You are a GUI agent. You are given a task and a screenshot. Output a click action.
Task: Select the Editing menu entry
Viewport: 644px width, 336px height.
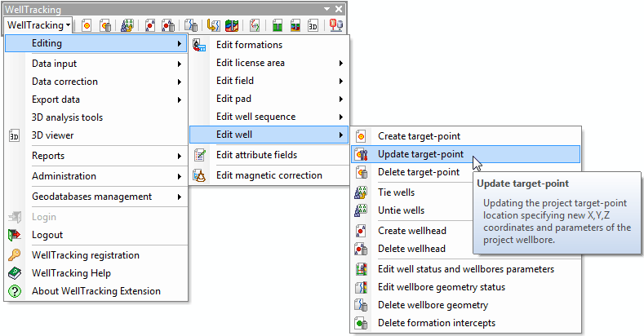(95, 43)
